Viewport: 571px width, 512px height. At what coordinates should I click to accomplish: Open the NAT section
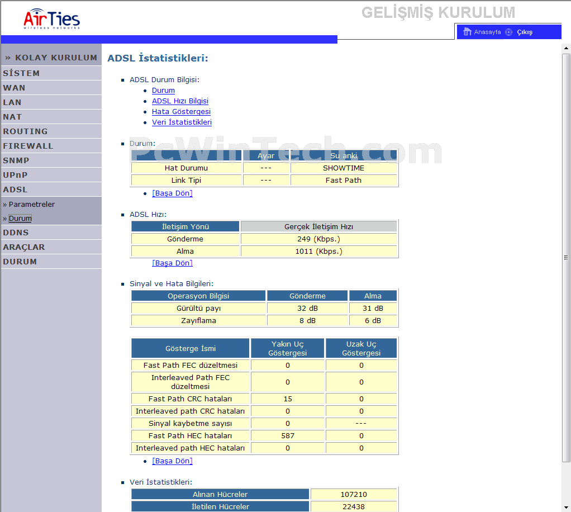51,117
